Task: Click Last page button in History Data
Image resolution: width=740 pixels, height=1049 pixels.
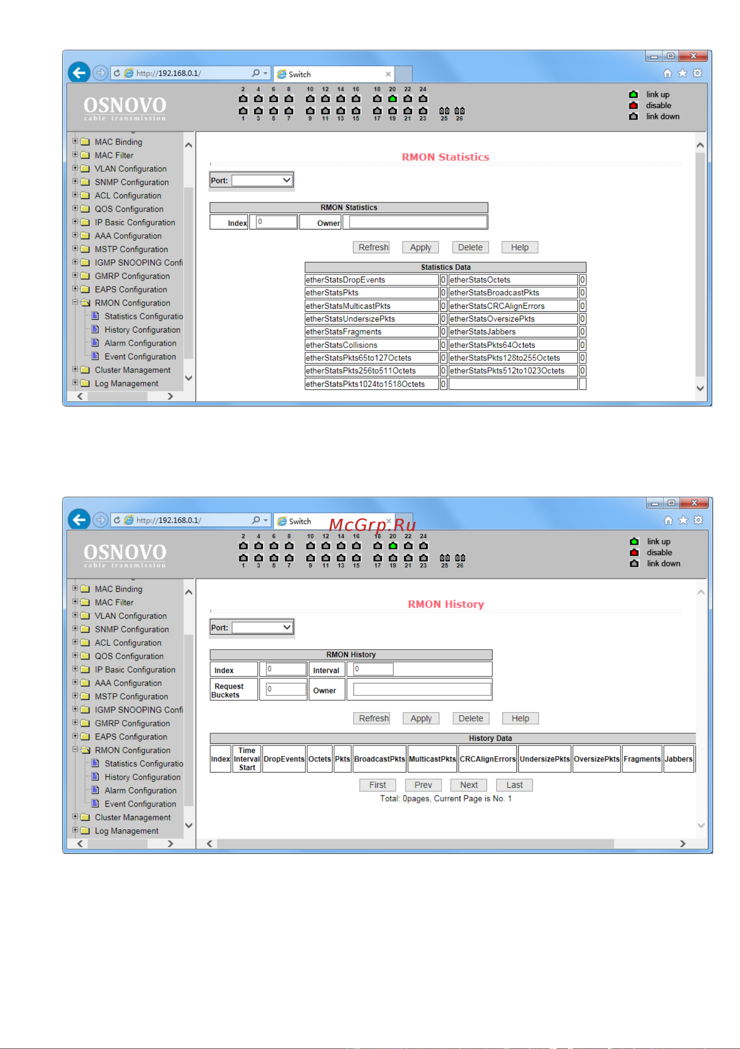Action: click(x=514, y=785)
